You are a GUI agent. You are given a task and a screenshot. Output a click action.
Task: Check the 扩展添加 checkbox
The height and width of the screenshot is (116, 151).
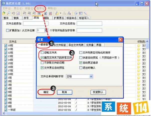7,31
